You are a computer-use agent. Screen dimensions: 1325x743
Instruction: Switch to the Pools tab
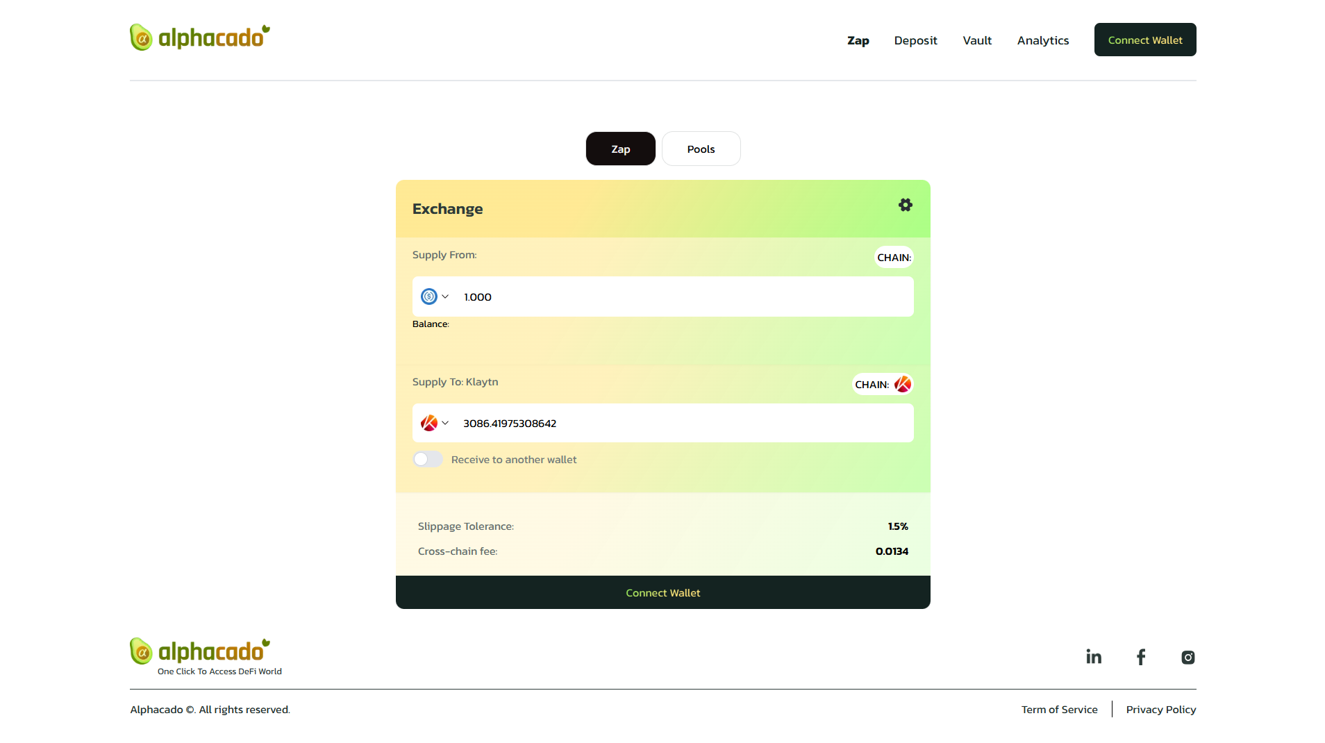[701, 149]
